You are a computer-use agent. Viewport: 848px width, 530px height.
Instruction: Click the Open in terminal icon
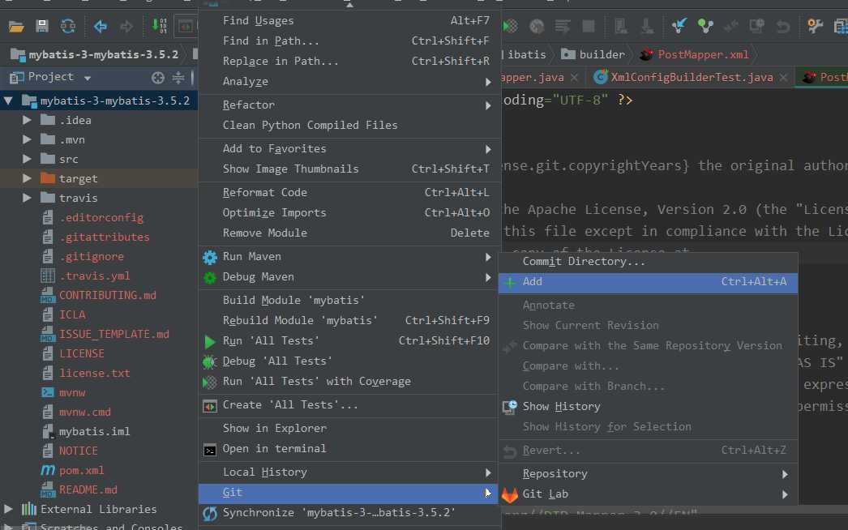(x=210, y=450)
